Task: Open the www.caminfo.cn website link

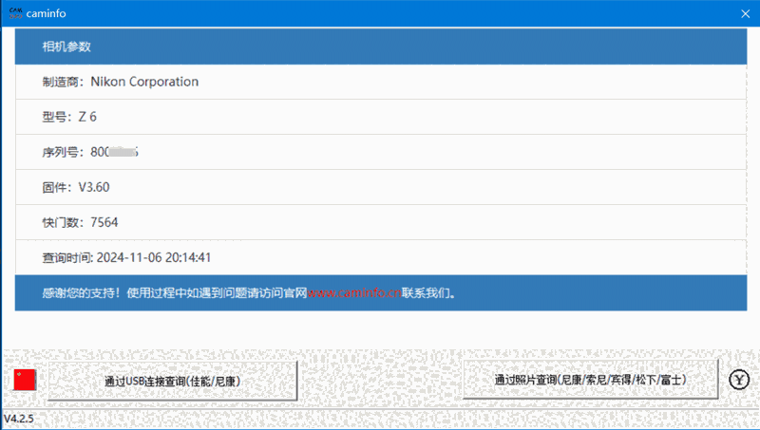Action: point(354,293)
